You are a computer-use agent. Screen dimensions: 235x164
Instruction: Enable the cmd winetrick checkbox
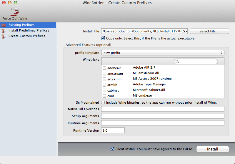click(104, 96)
